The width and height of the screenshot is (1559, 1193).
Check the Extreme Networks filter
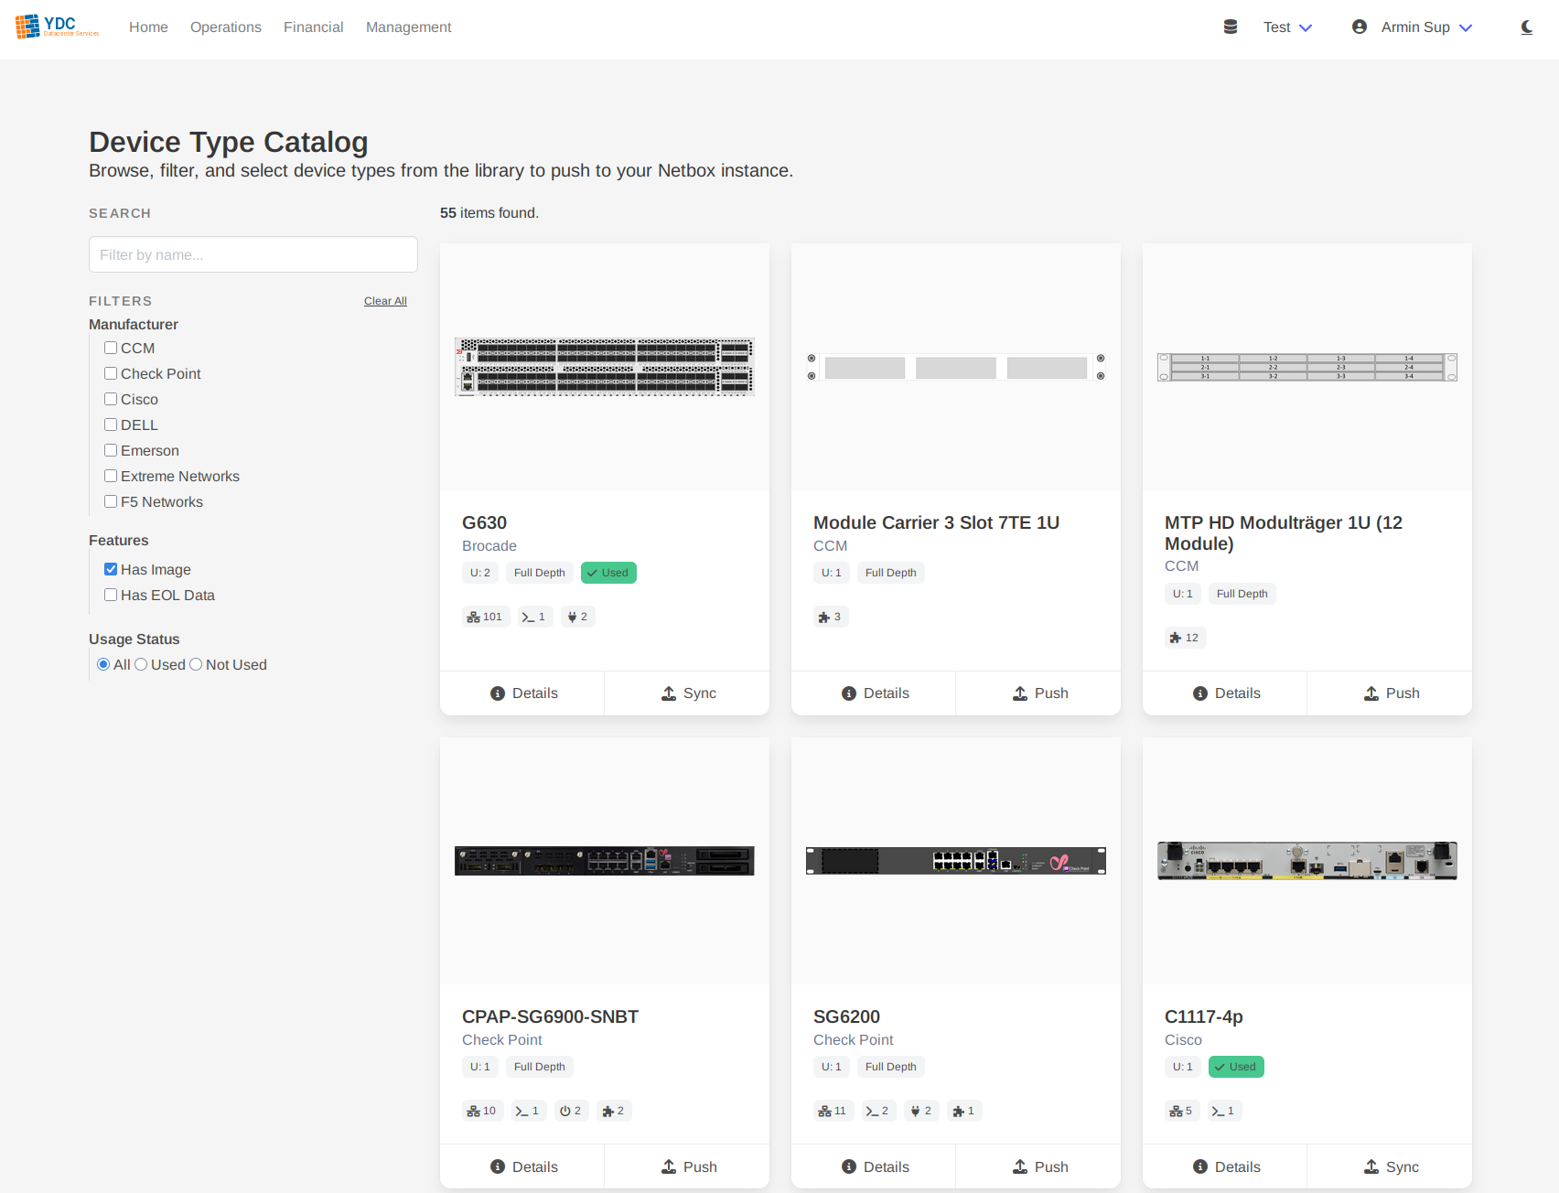[x=111, y=476]
